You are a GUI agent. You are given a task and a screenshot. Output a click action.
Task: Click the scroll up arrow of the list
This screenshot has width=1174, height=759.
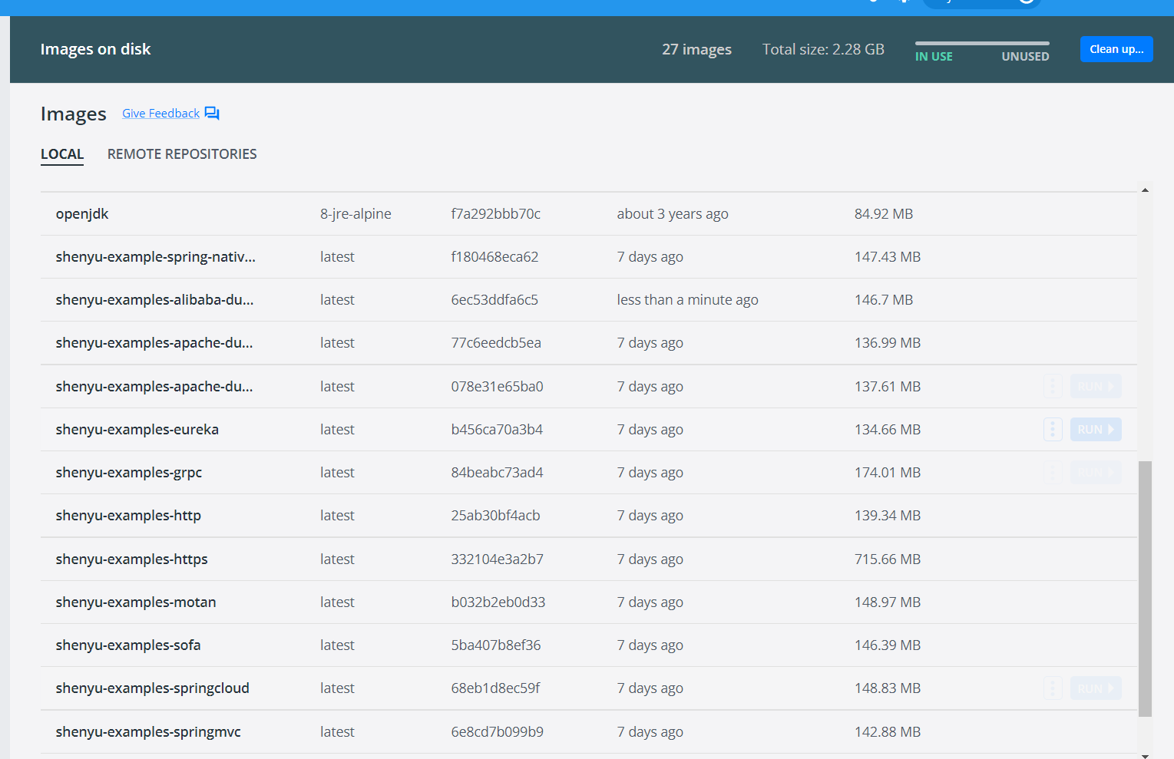[x=1145, y=190]
